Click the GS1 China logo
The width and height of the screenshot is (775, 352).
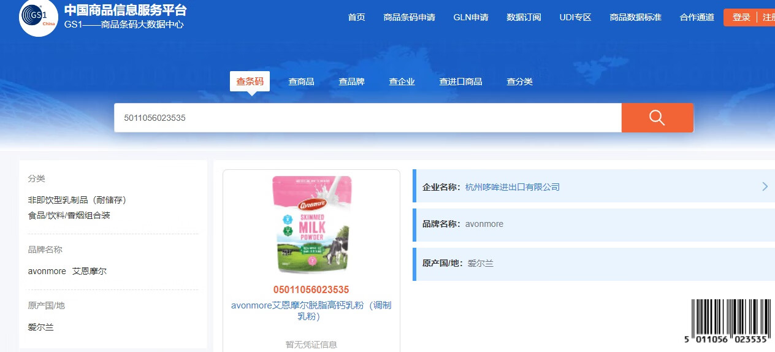point(38,17)
